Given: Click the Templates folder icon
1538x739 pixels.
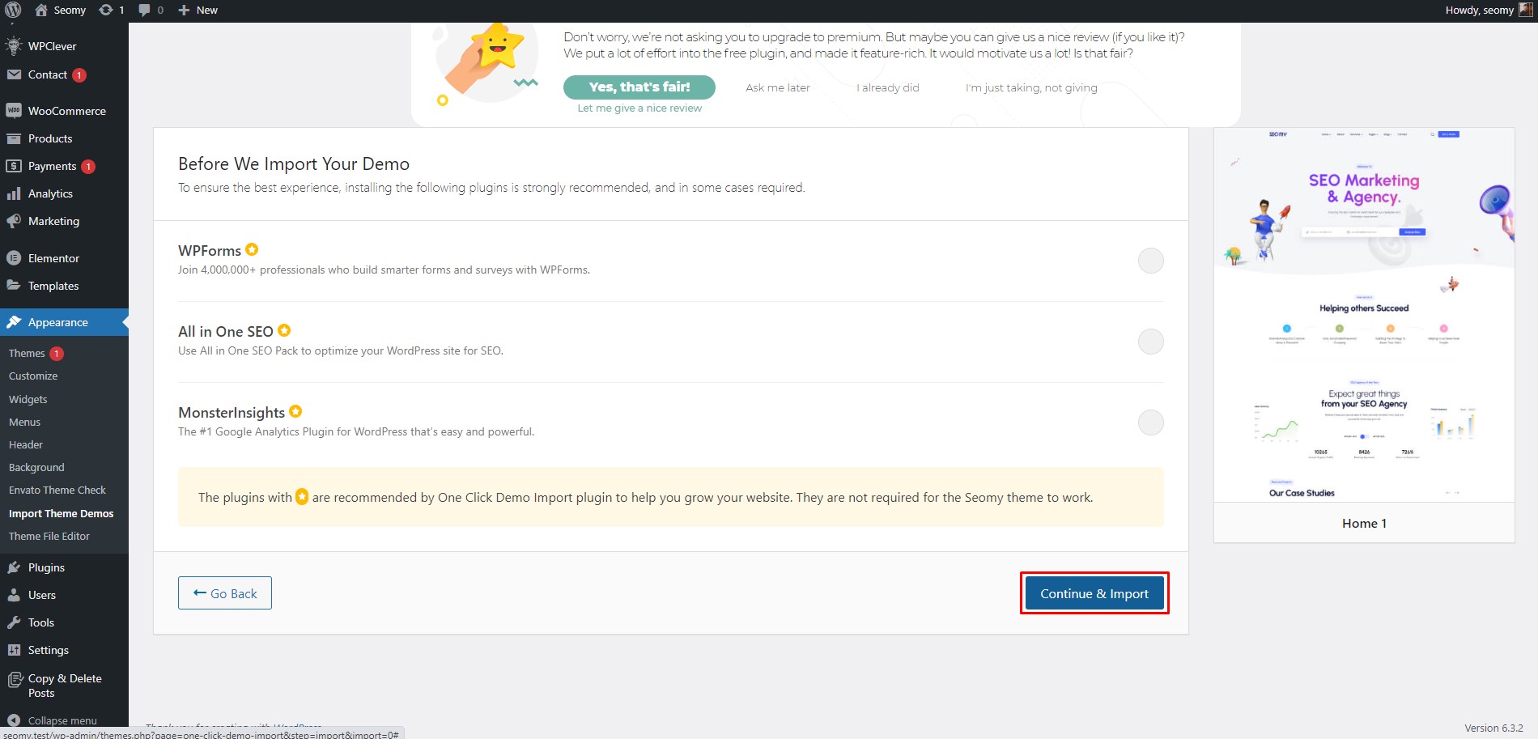Looking at the screenshot, I should tap(14, 285).
